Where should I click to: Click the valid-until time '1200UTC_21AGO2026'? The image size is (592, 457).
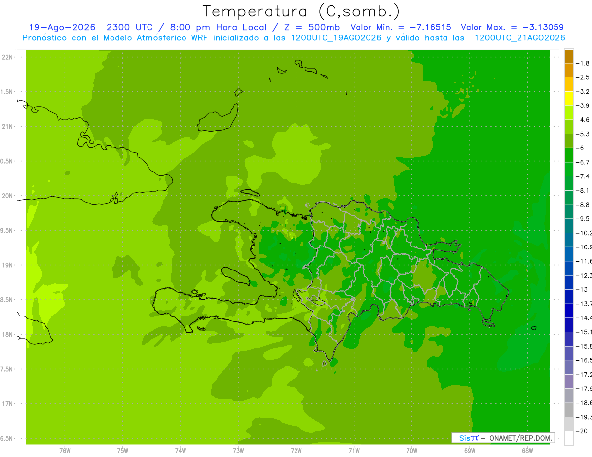coord(519,38)
